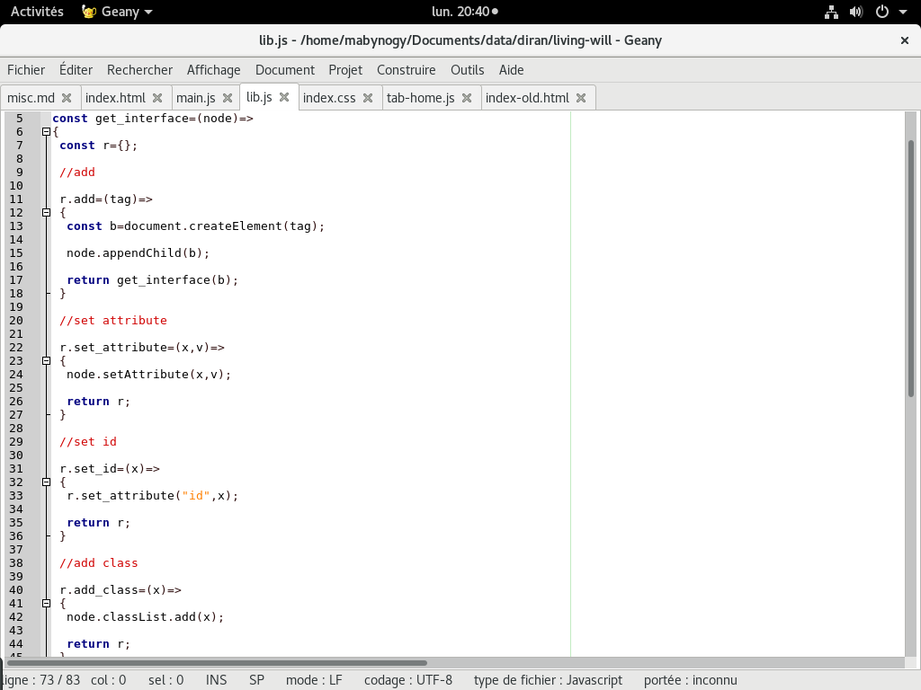The width and height of the screenshot is (921, 690).
Task: Open the Document menu
Action: [x=285, y=70]
